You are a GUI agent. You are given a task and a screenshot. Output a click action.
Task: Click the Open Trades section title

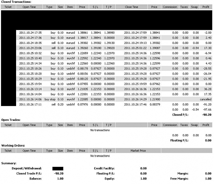[x=11, y=120]
